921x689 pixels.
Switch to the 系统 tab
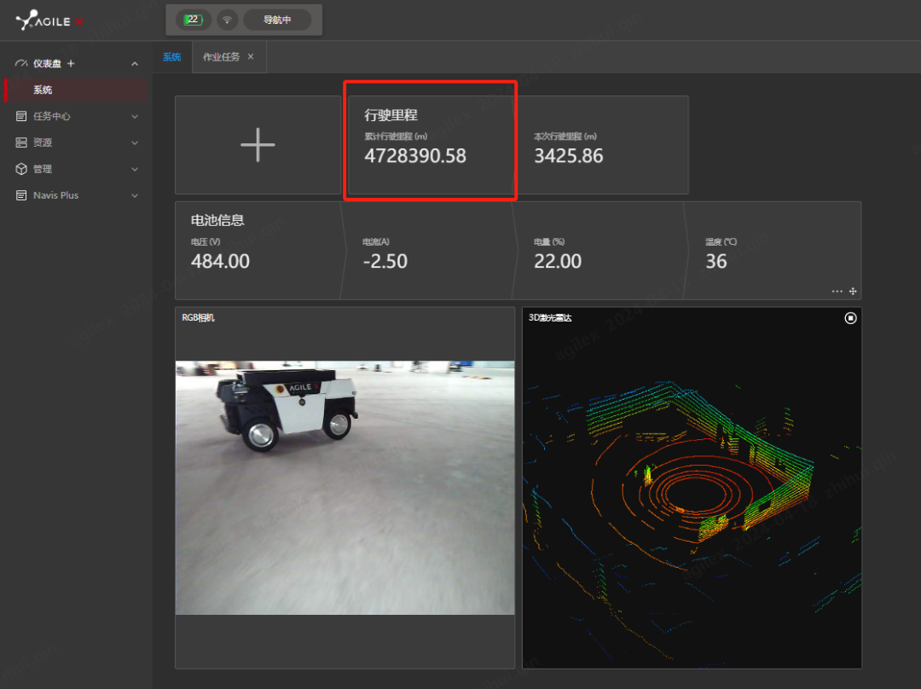[x=171, y=57]
